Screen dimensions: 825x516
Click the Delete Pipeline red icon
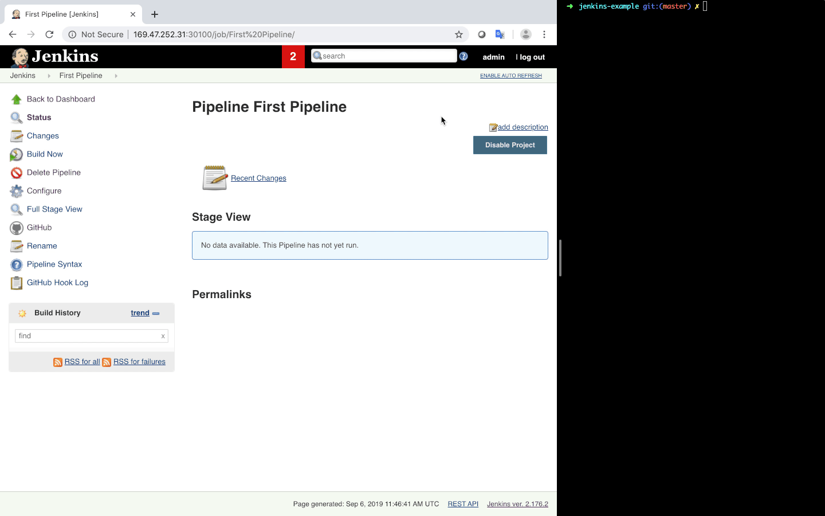[x=17, y=173]
